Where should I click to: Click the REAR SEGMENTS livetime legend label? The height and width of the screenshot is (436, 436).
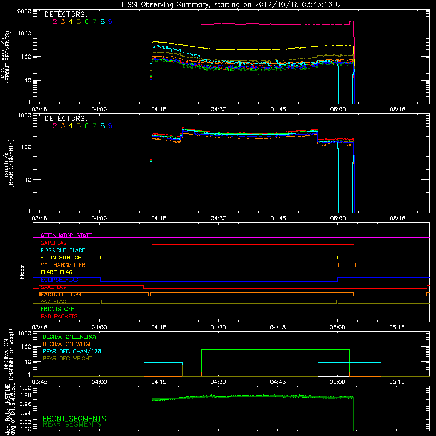(72, 425)
